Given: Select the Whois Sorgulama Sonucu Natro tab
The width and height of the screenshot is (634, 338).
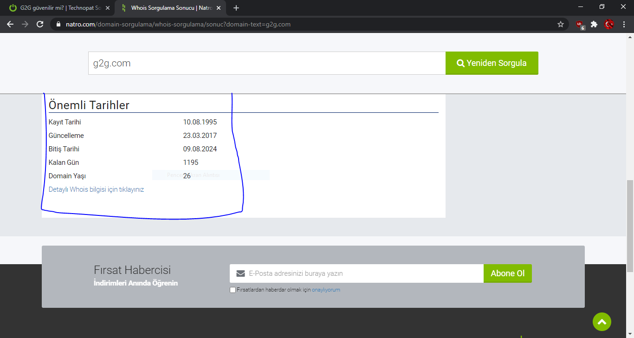Looking at the screenshot, I should pos(170,8).
